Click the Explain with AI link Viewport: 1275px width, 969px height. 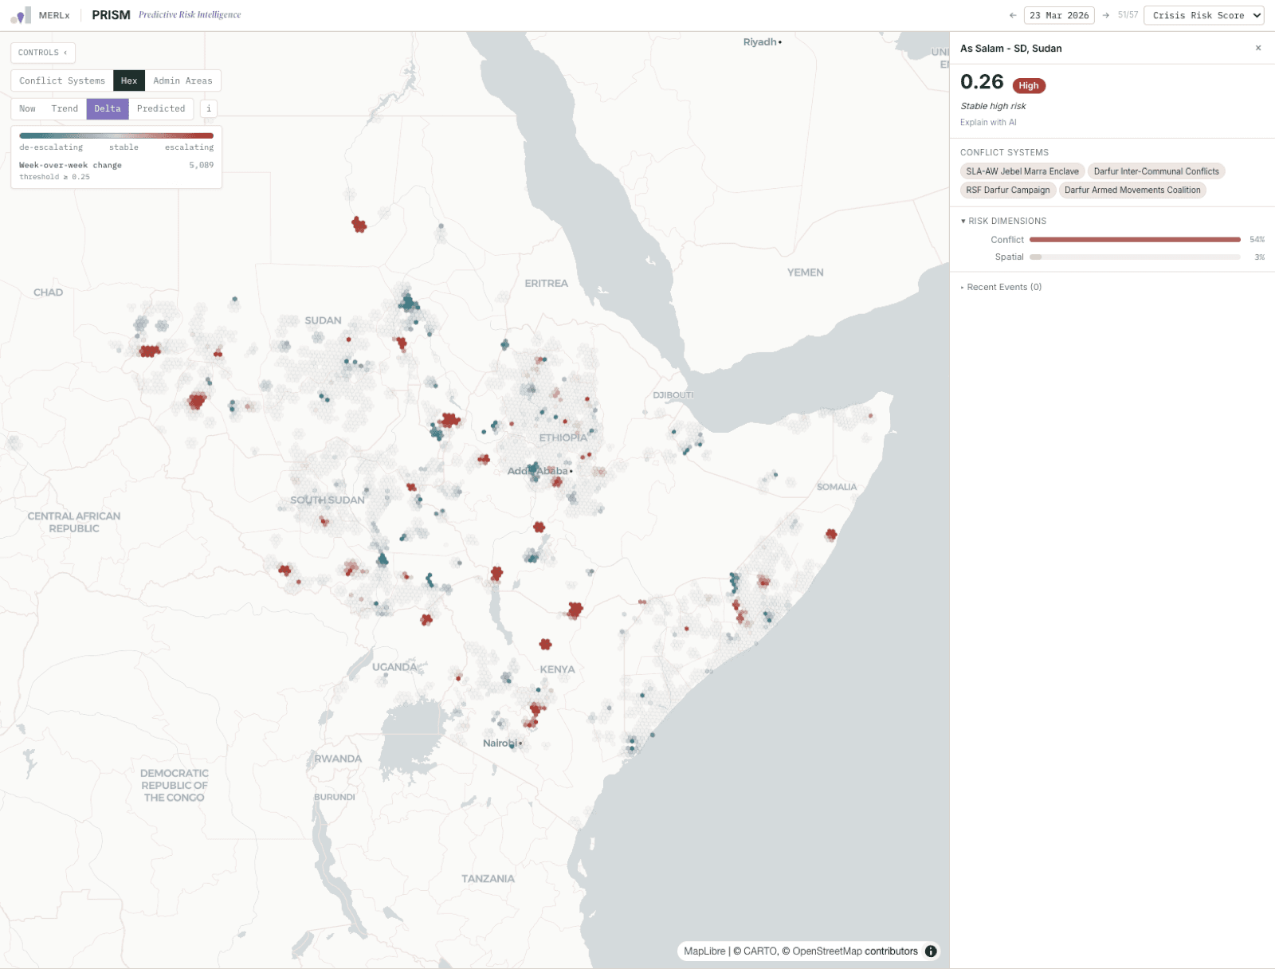click(x=988, y=123)
